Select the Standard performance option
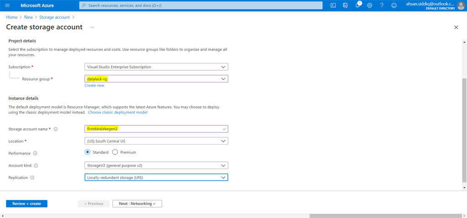Image resolution: width=467 pixels, height=218 pixels. coord(88,152)
